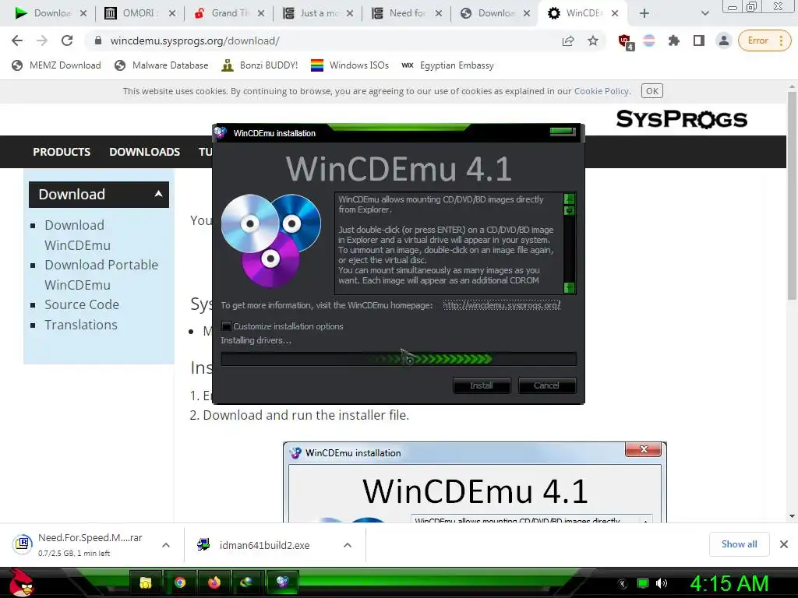Image resolution: width=798 pixels, height=598 pixels.
Task: Open the tab search dropdown chevron
Action: coord(704,13)
